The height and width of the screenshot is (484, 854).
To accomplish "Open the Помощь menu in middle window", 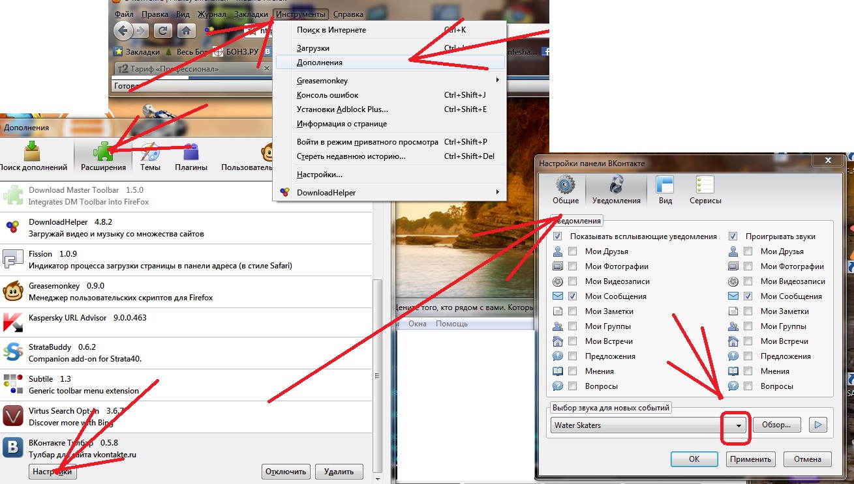I will tap(451, 324).
